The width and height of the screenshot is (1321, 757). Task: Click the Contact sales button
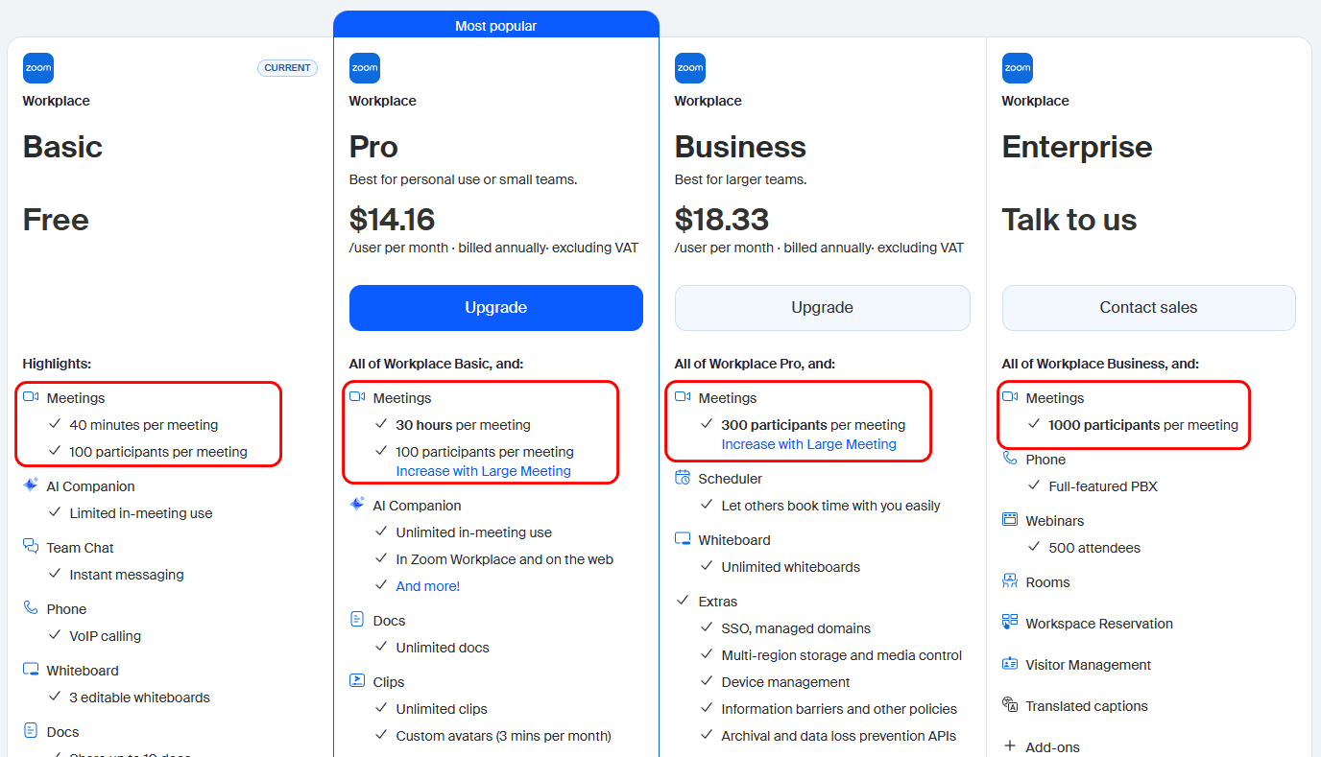click(x=1148, y=308)
